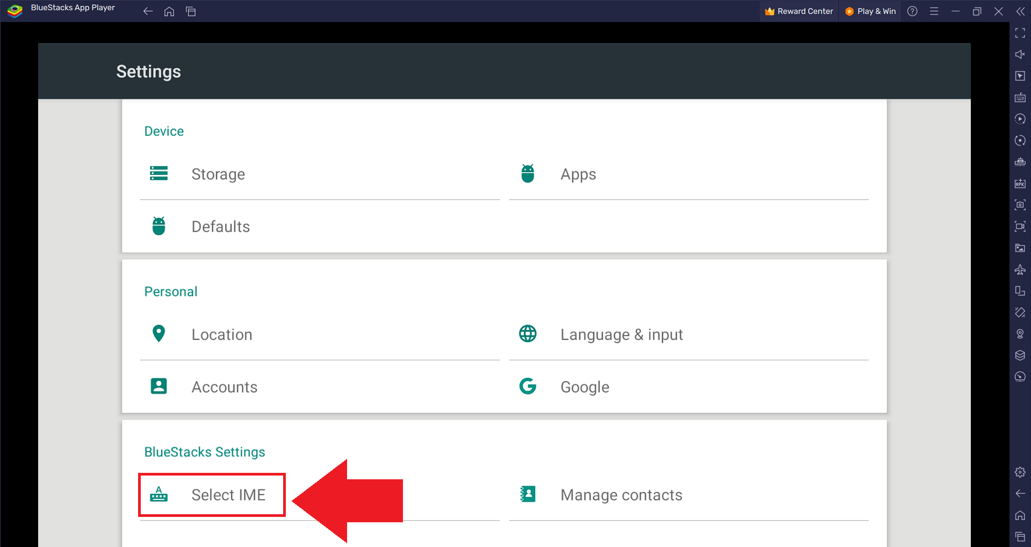Restore the BlueStacks window size
The image size is (1031, 547).
point(977,11)
